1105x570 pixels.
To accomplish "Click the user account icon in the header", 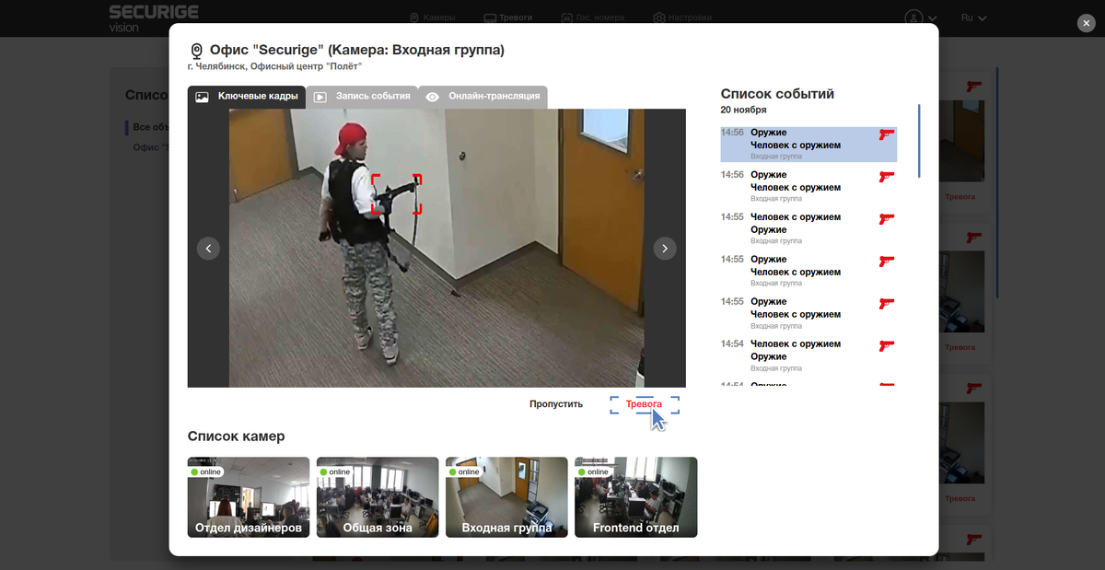I will point(913,17).
